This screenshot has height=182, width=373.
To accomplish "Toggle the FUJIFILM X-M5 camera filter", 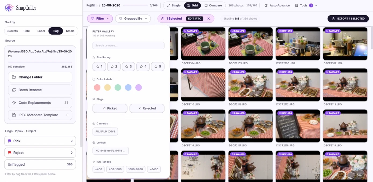I will click(105, 132).
